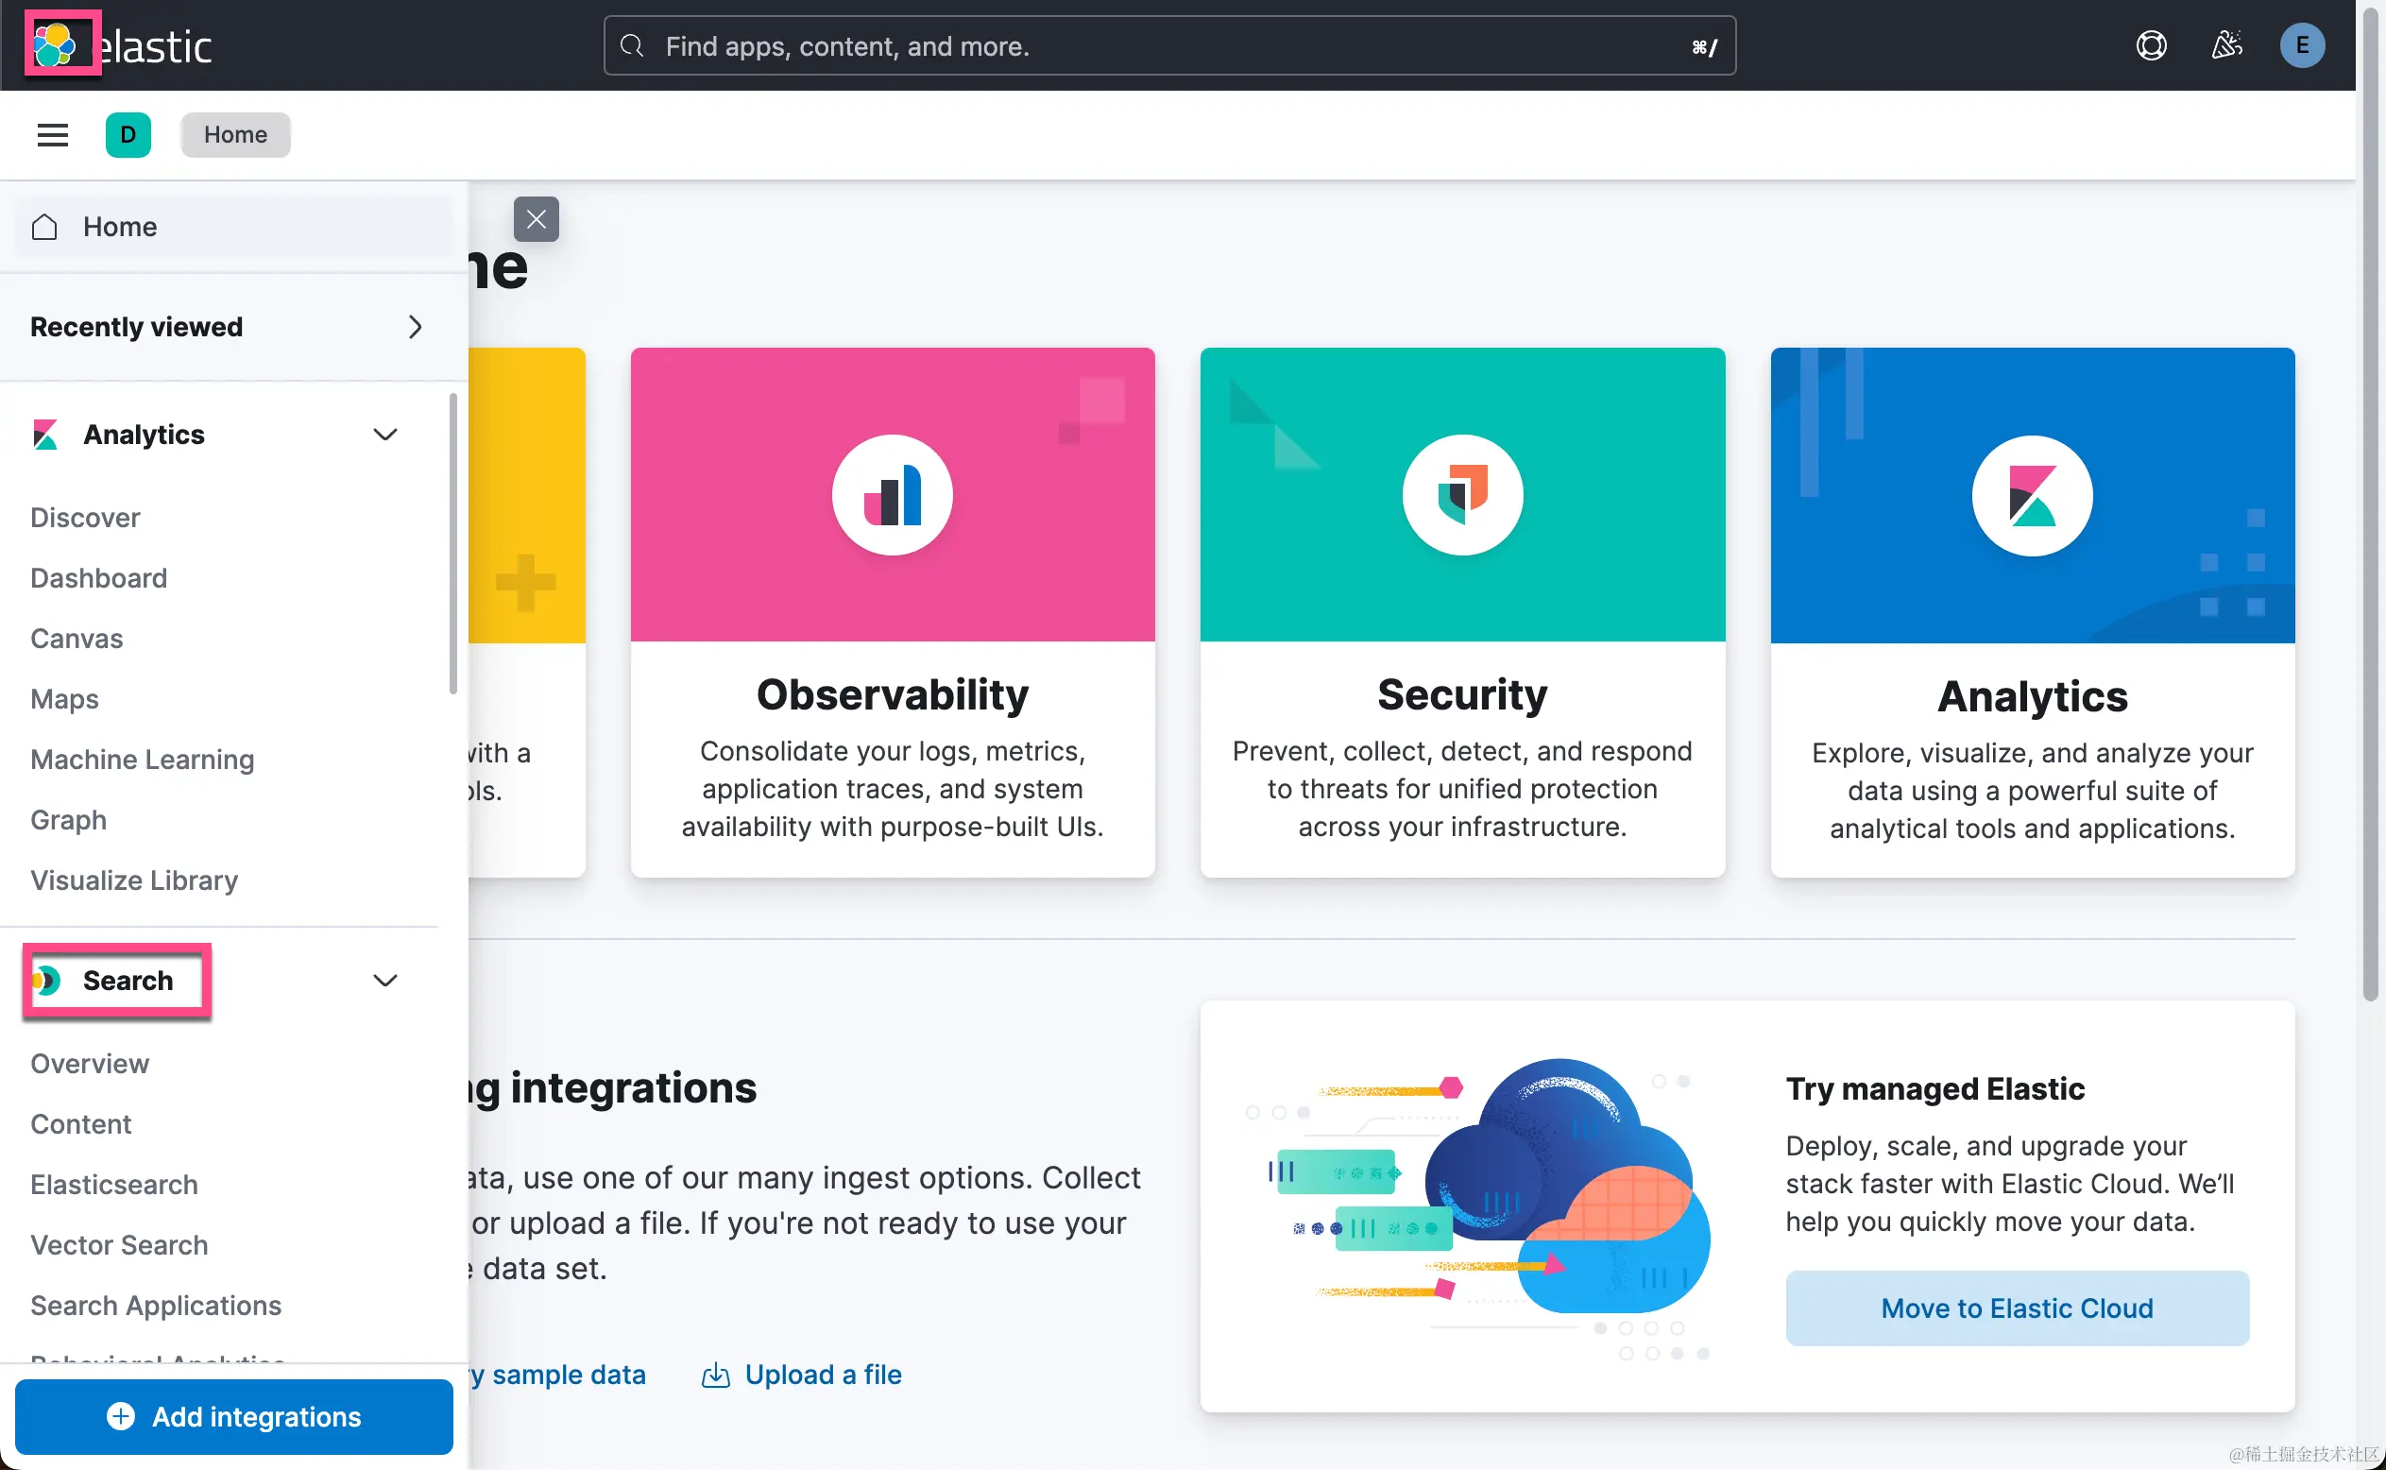Click Move to Elastic Cloud button
Image resolution: width=2386 pixels, height=1470 pixels.
point(2017,1308)
